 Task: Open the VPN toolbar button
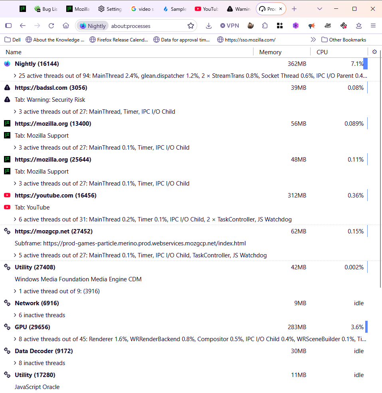click(230, 26)
